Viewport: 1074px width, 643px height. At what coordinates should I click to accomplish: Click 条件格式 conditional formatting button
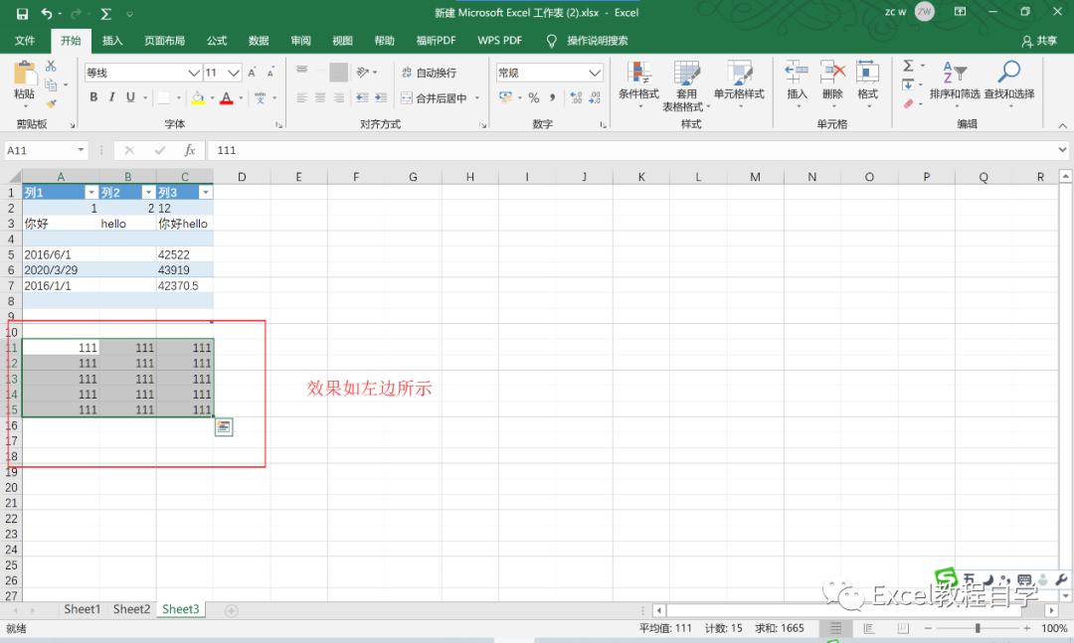pyautogui.click(x=638, y=84)
